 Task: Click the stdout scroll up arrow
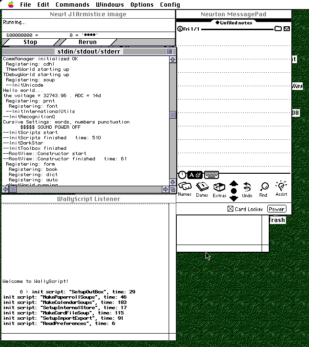[x=173, y=59]
